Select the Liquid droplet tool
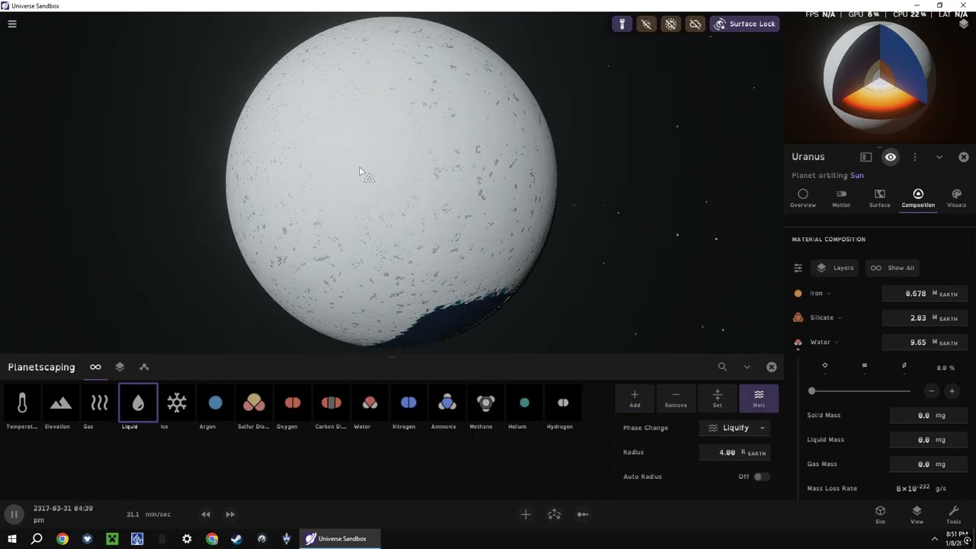976x549 pixels. 138,403
